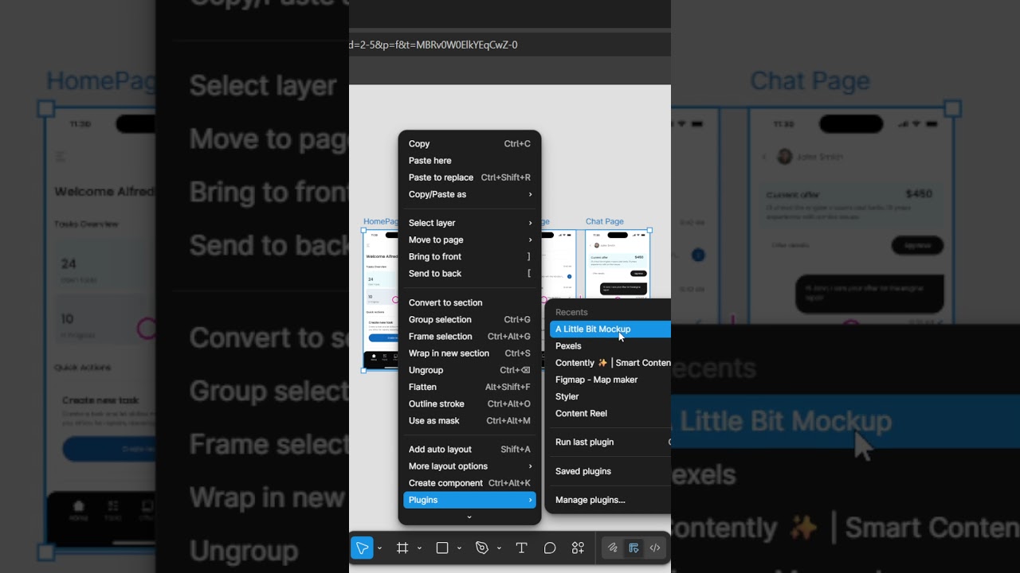Open the Rectangle tool dropdown arrow
The width and height of the screenshot is (1020, 573).
click(x=459, y=548)
